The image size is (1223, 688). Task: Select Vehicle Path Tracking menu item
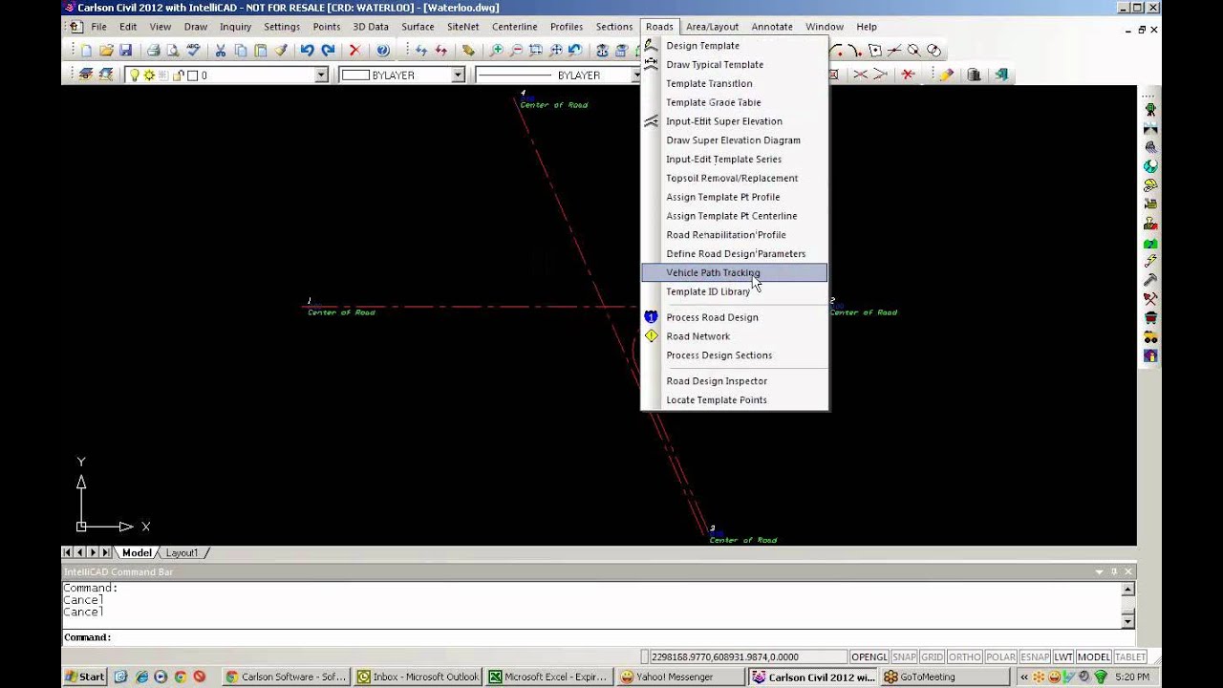[x=734, y=273]
